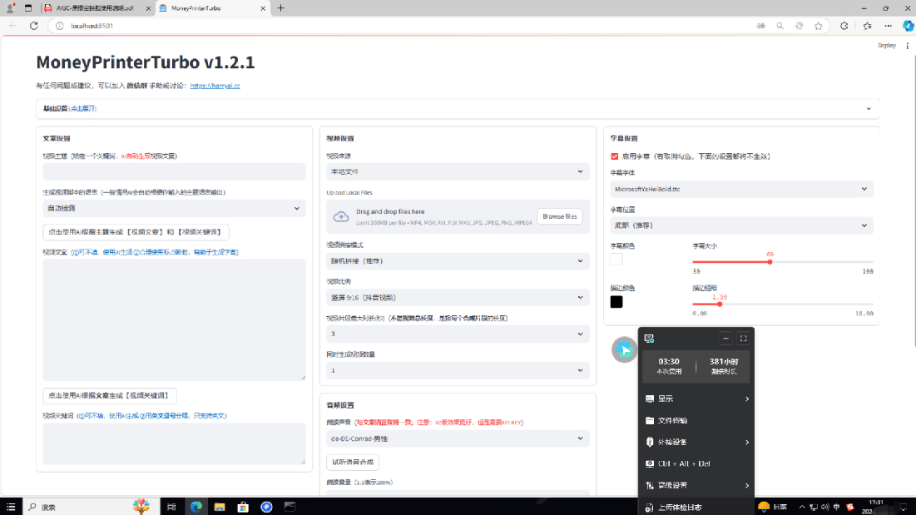Click the browser profile avatar icon
Image resolution: width=916 pixels, height=515 pixels.
(x=10, y=8)
